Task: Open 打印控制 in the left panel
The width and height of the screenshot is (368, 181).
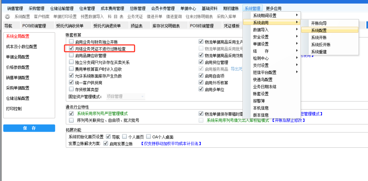Action: 14,109
